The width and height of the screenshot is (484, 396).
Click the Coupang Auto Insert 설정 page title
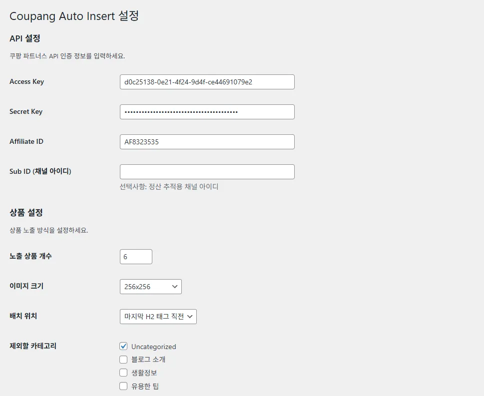[x=74, y=16]
